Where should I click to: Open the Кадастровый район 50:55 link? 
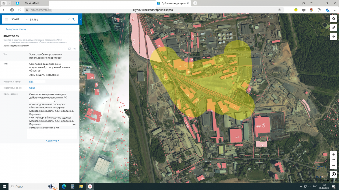click(32, 88)
